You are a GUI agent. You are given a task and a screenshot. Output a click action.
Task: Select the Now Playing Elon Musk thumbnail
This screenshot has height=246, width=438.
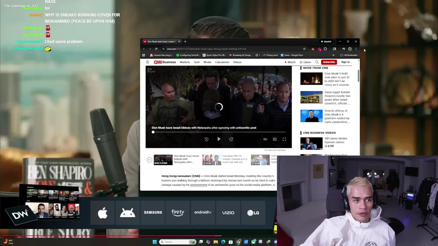coord(163,160)
